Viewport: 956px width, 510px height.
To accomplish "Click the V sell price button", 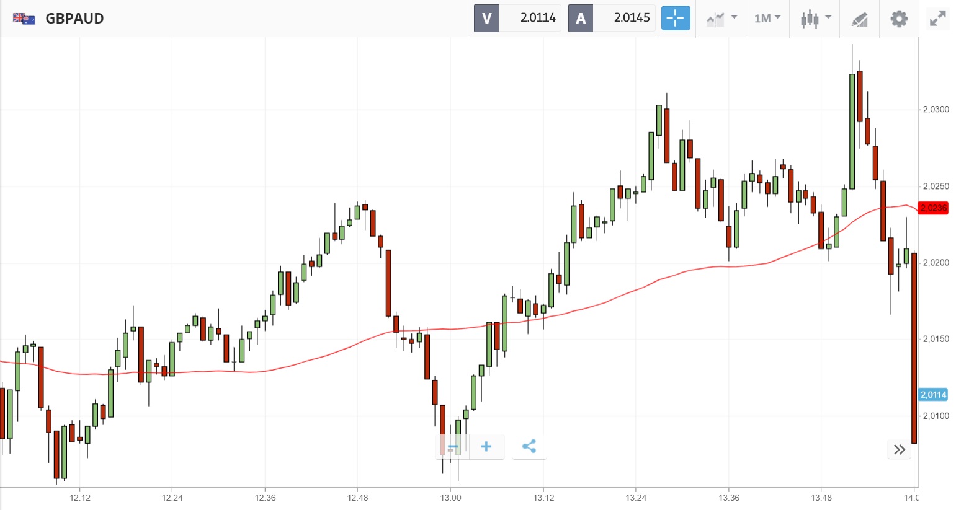I will 517,18.
